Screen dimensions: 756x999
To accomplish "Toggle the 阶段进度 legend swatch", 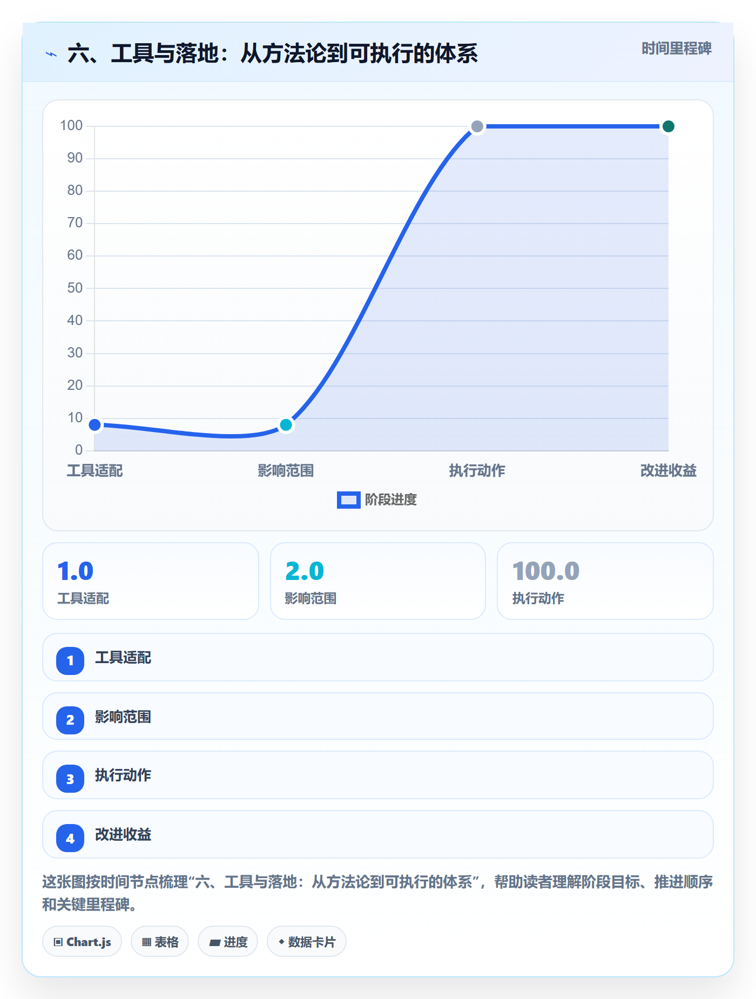I will [348, 500].
